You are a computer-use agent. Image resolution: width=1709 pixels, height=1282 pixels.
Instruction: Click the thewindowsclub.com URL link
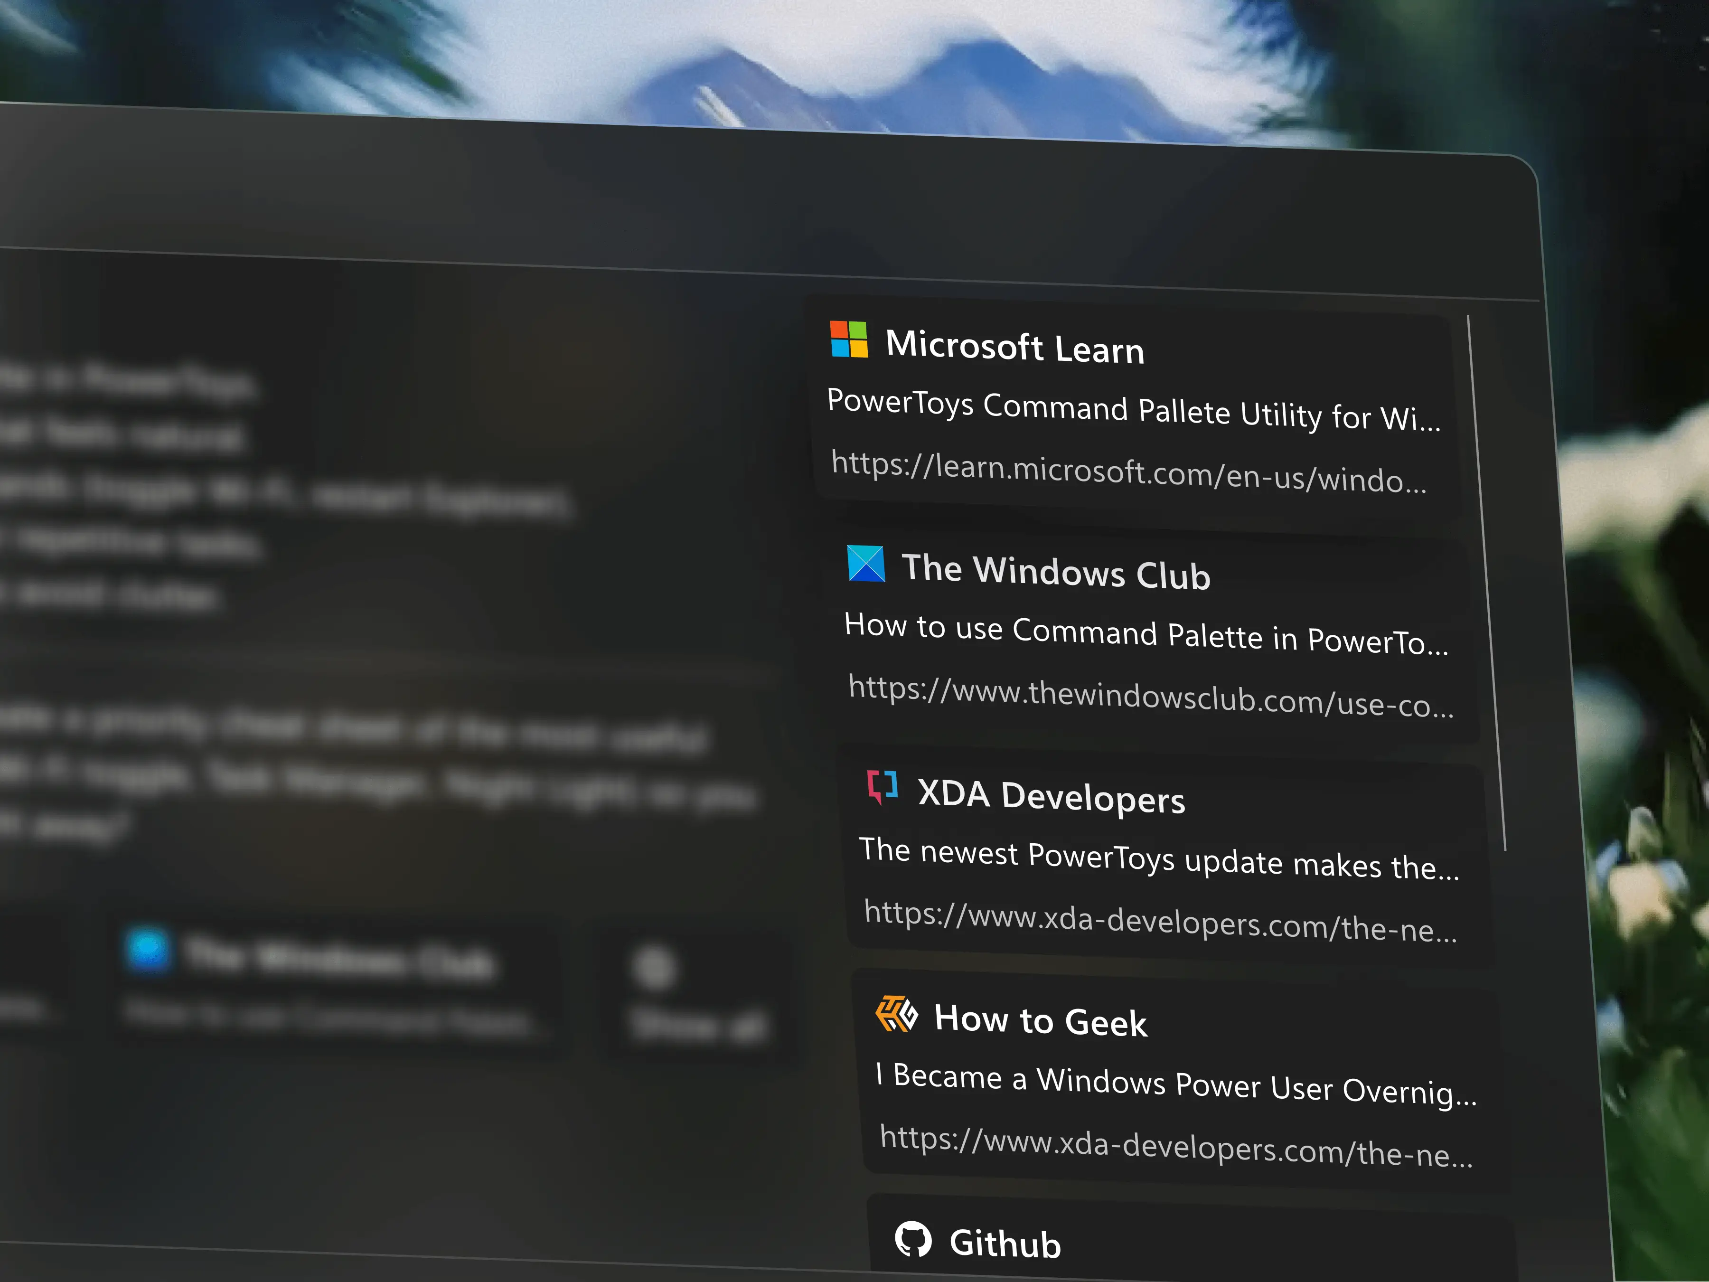[x=1151, y=692]
